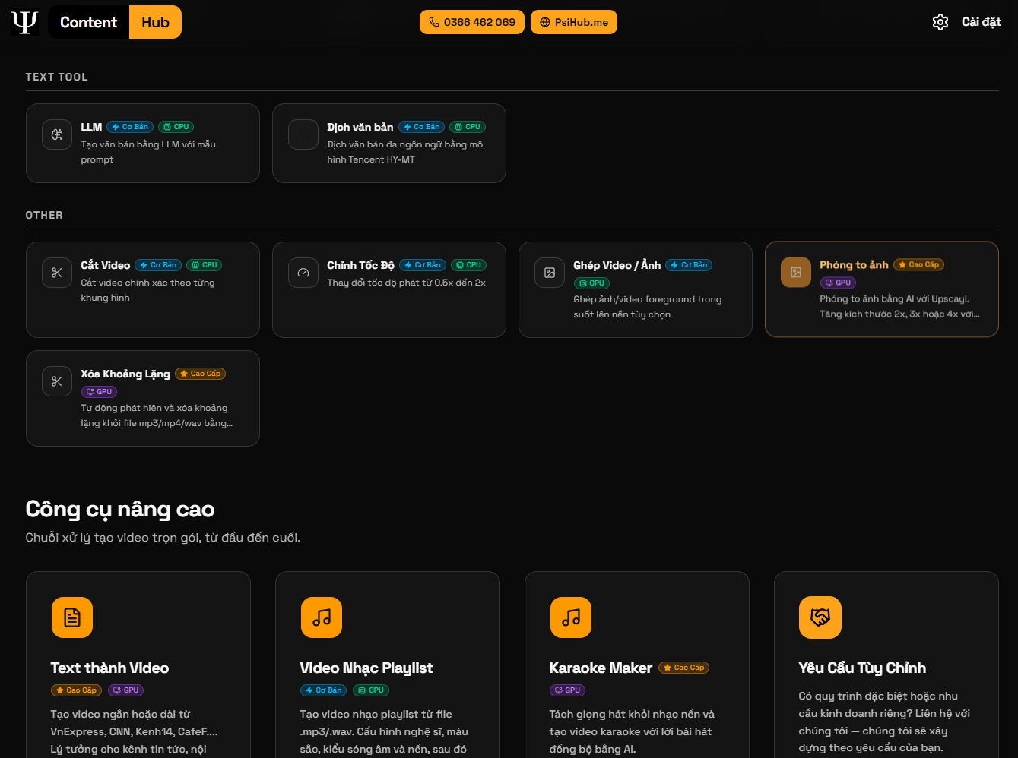Click the Karaoke Maker music icon
The width and height of the screenshot is (1018, 758).
click(x=571, y=617)
